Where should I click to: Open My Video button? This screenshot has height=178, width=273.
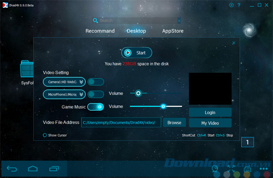(210, 123)
